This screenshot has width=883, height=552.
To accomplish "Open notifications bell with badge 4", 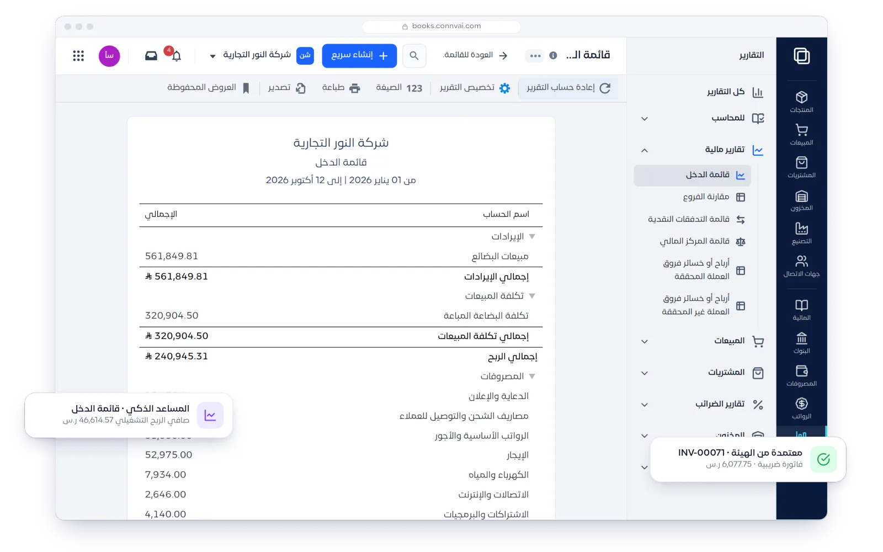I will tap(176, 55).
